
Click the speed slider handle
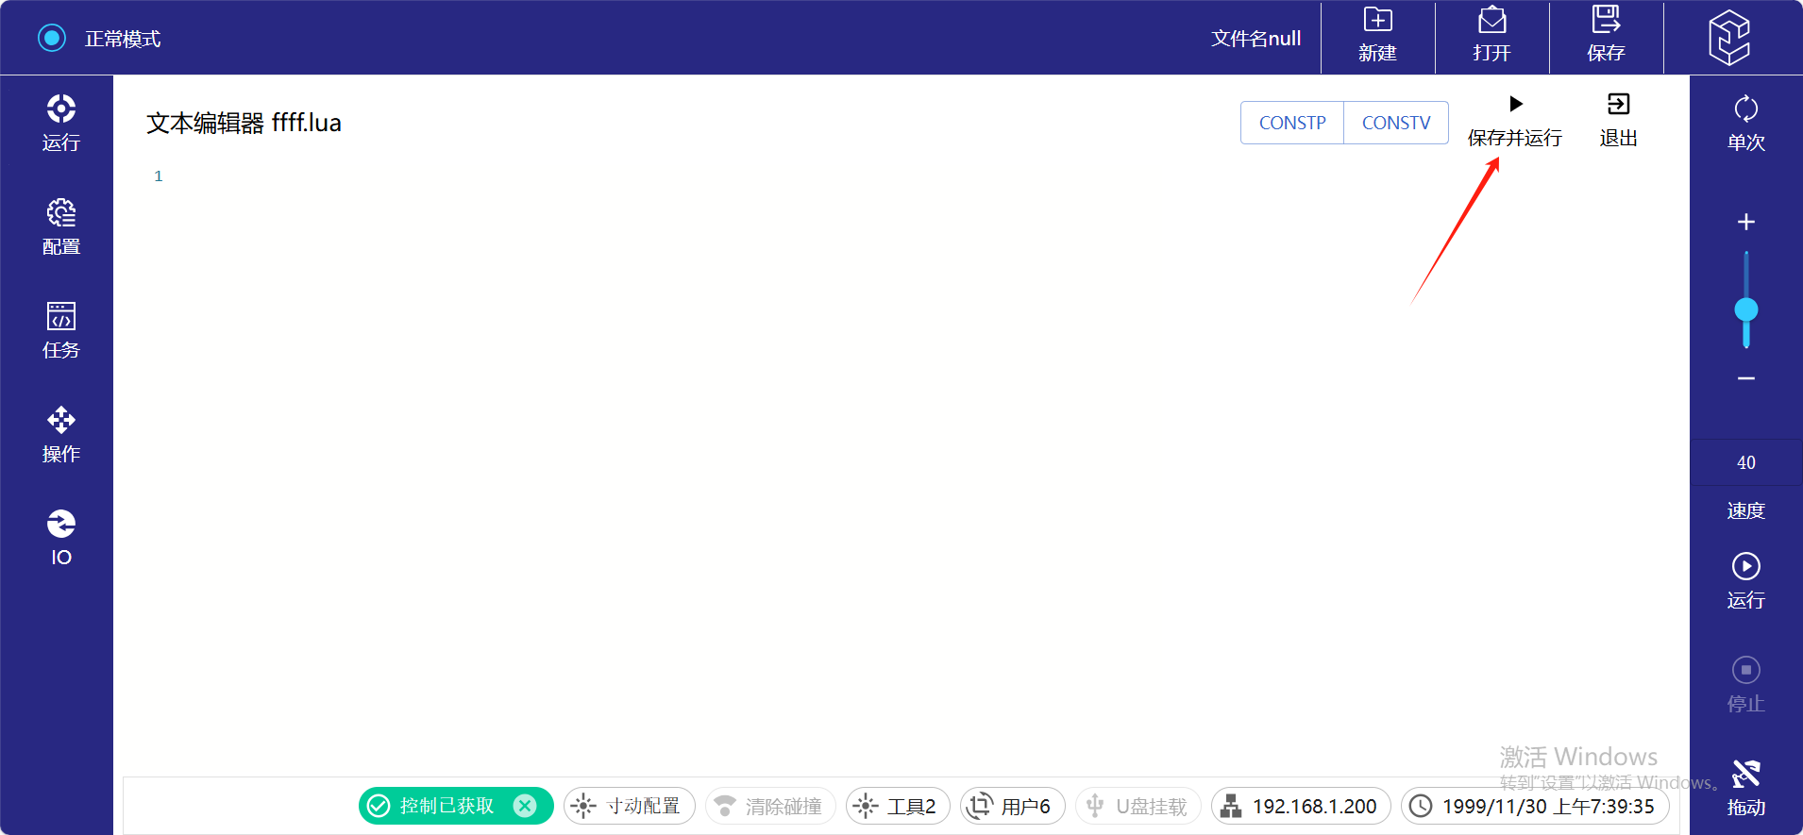[x=1745, y=309]
